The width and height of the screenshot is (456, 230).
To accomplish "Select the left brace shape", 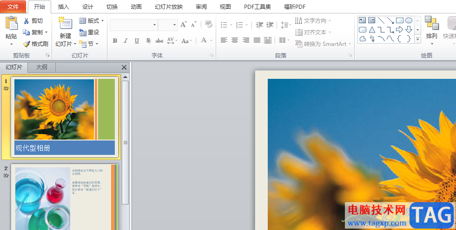I will [399, 38].
